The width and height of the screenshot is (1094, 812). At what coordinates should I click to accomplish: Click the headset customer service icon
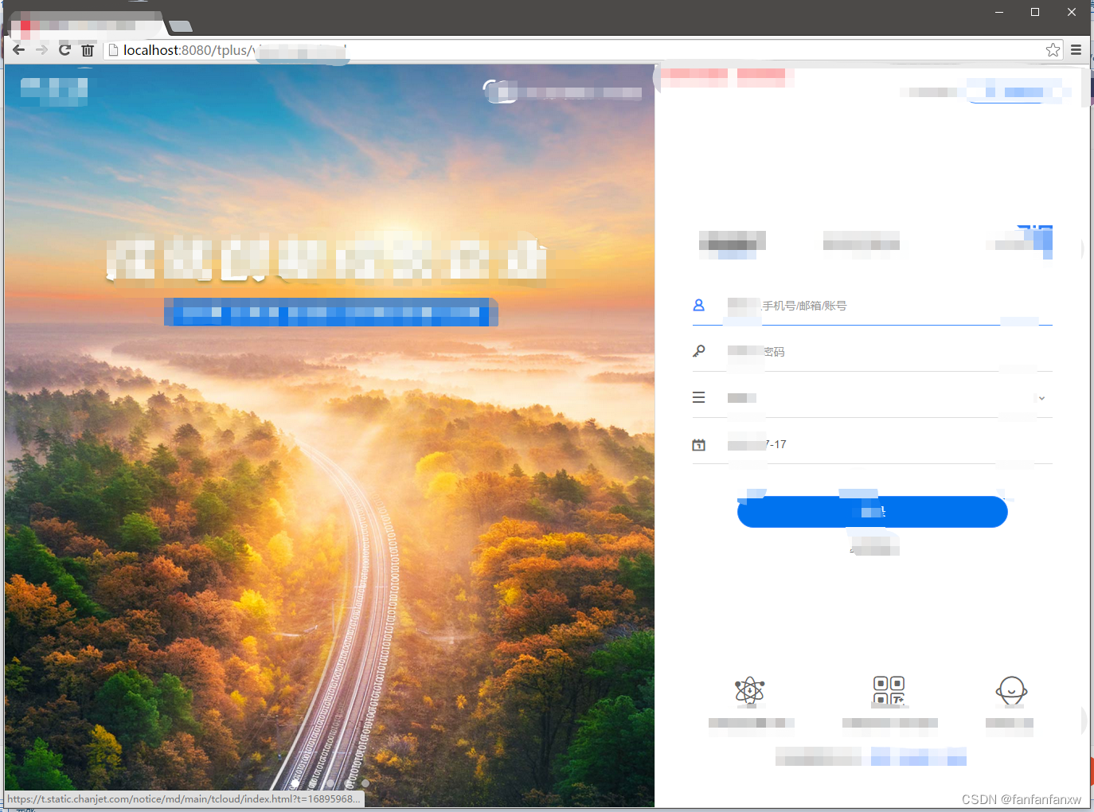pos(1010,691)
